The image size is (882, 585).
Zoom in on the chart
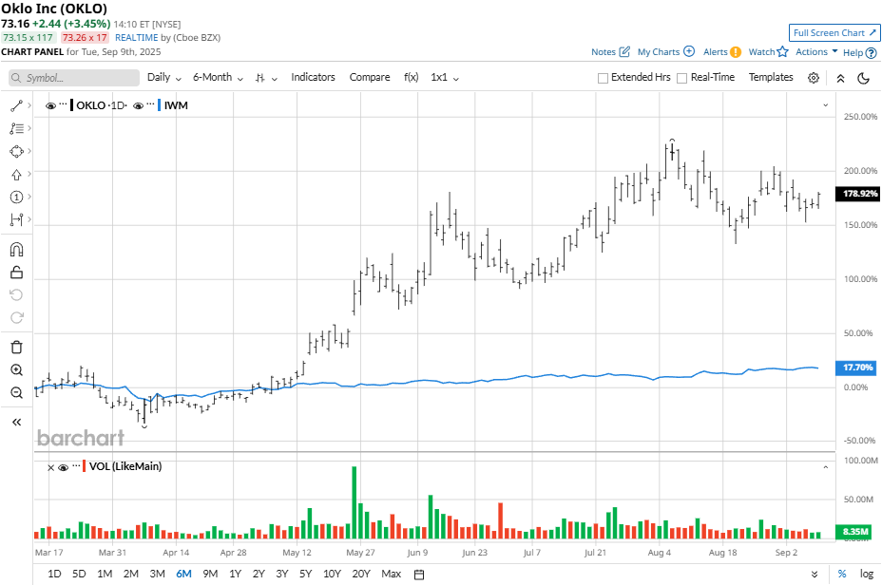[x=16, y=369]
